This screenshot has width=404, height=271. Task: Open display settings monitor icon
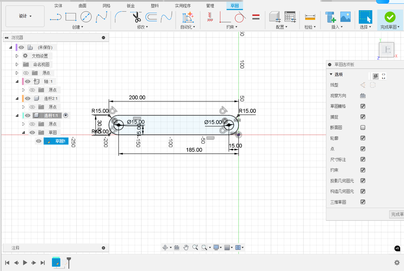pyautogui.click(x=216, y=247)
